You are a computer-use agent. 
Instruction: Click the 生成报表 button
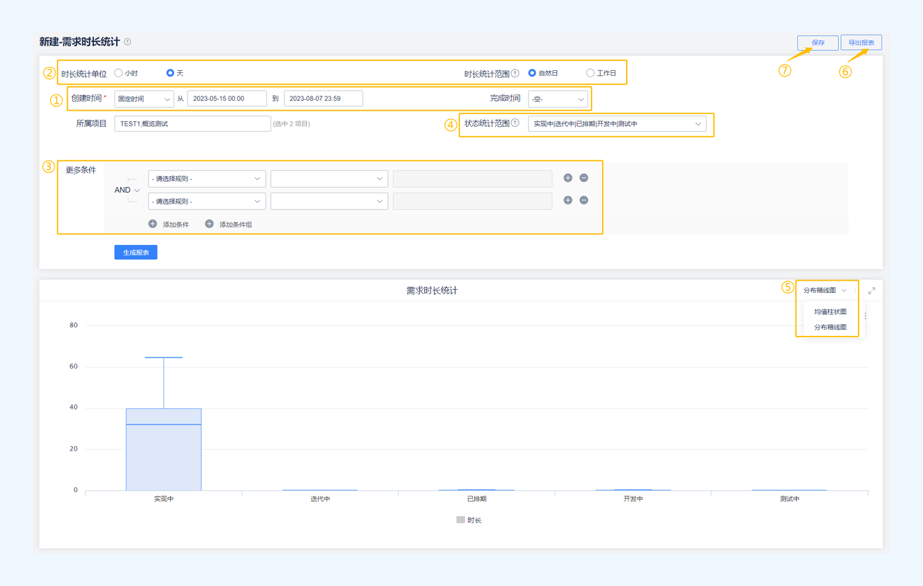[135, 252]
